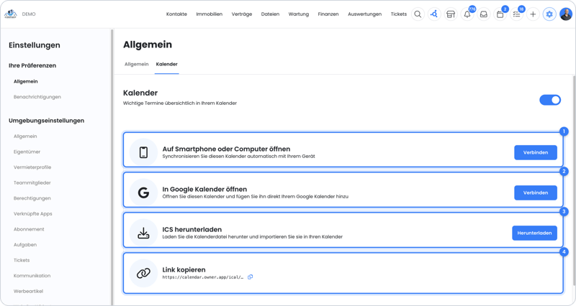The image size is (576, 306).
Task: Click Auf Smartphone oder Computer öffnen title
Action: tap(226, 149)
